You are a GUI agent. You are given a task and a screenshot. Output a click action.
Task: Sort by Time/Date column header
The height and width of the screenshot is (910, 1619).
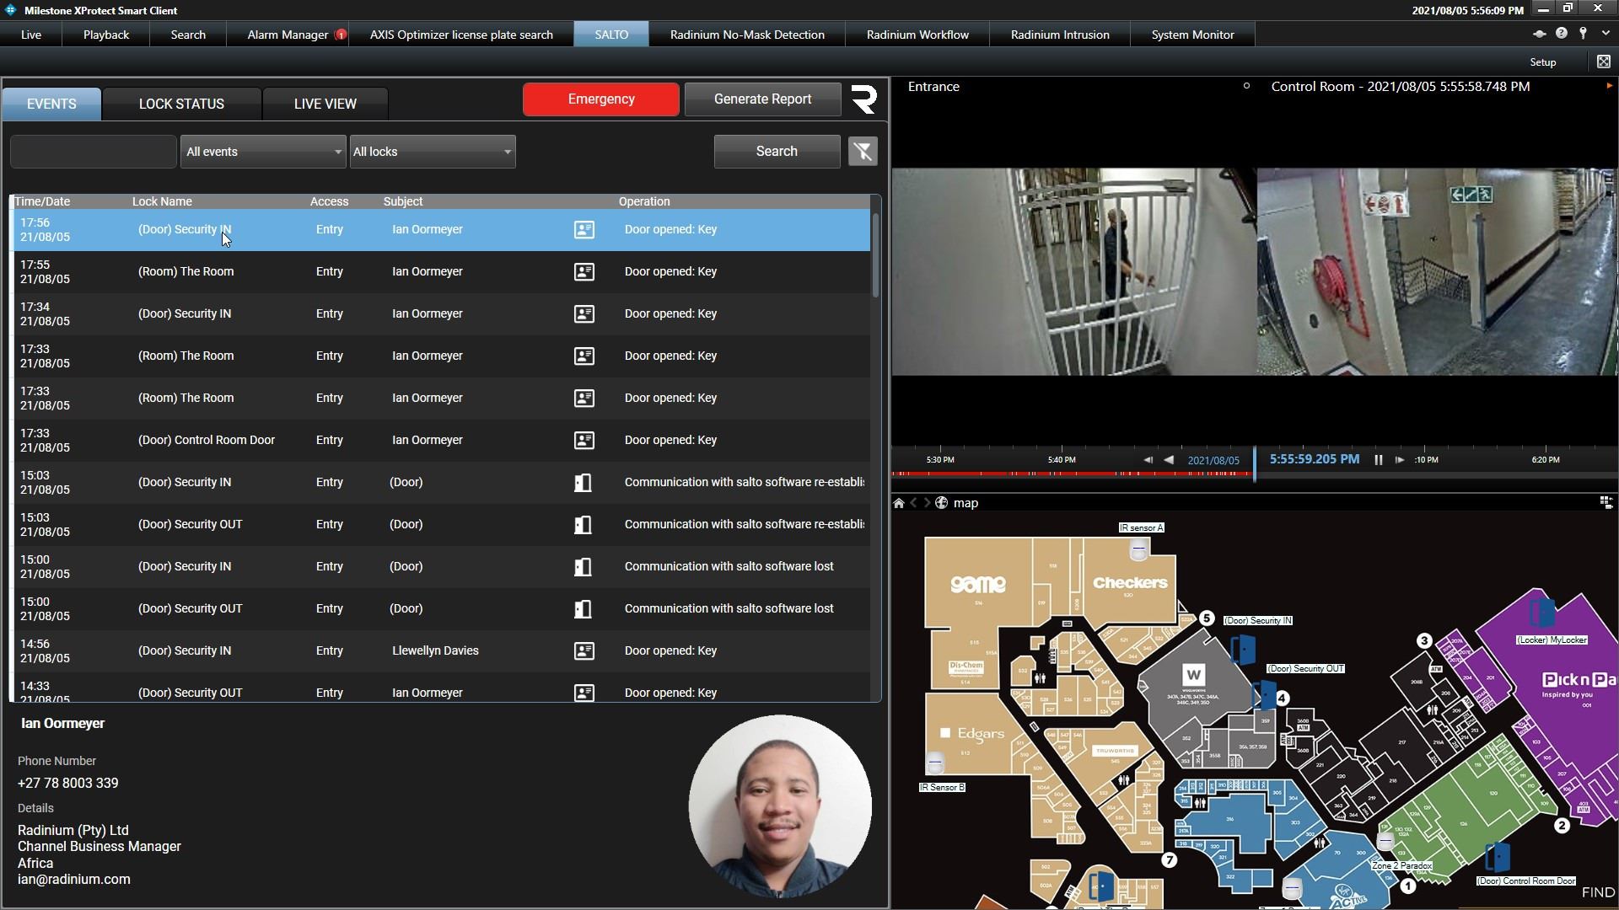pos(42,201)
